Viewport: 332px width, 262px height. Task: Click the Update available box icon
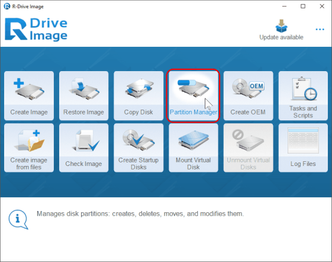pos(281,26)
